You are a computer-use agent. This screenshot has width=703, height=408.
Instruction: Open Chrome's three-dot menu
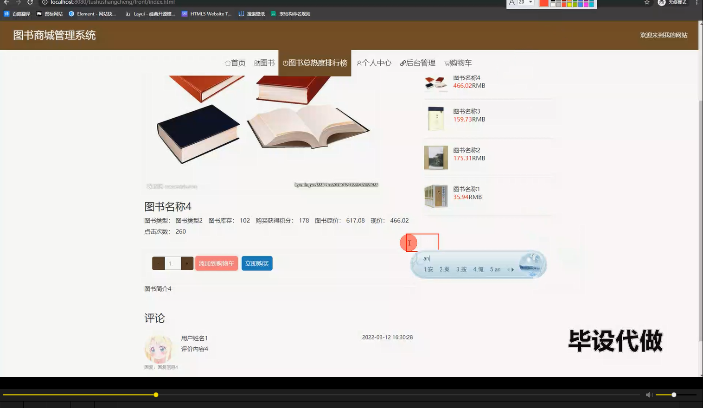[698, 2]
